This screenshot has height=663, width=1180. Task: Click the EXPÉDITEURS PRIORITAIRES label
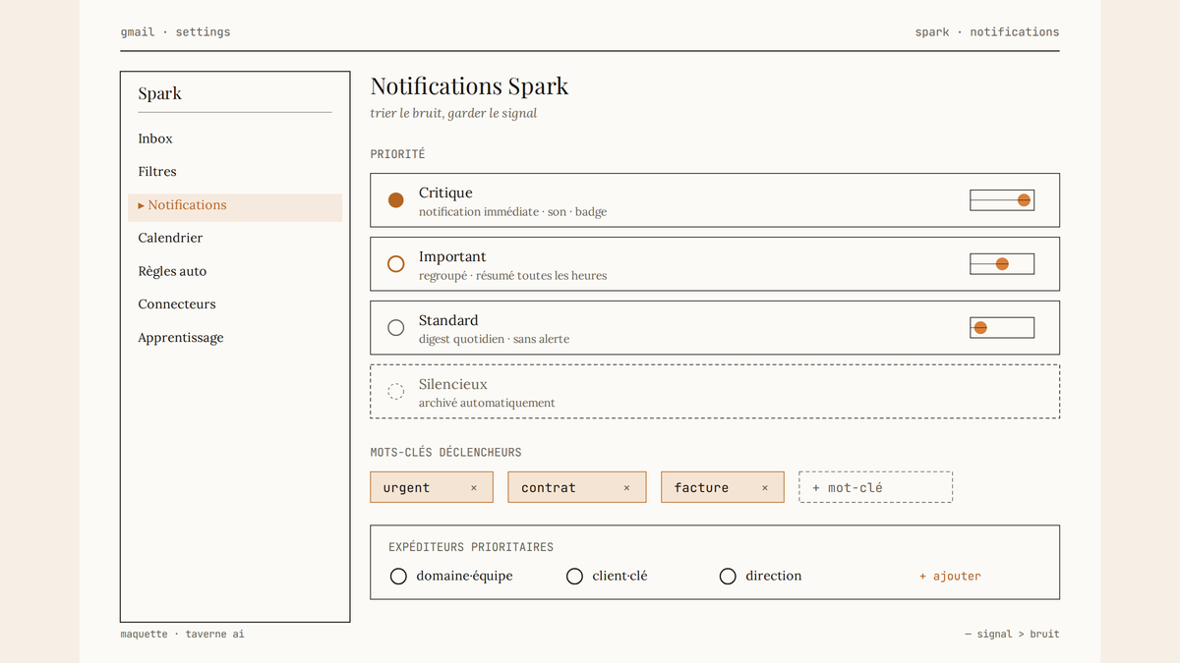471,547
